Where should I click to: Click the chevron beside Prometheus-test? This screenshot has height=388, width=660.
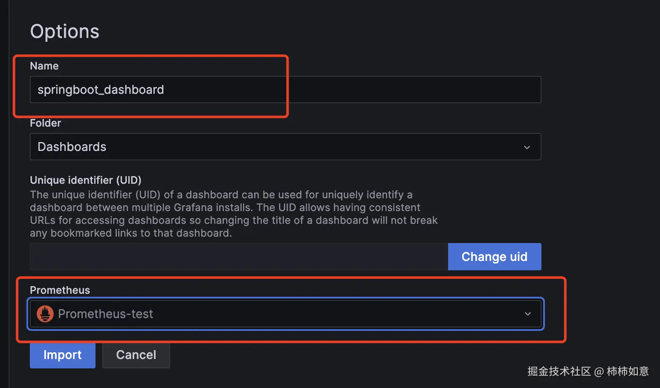coord(528,313)
